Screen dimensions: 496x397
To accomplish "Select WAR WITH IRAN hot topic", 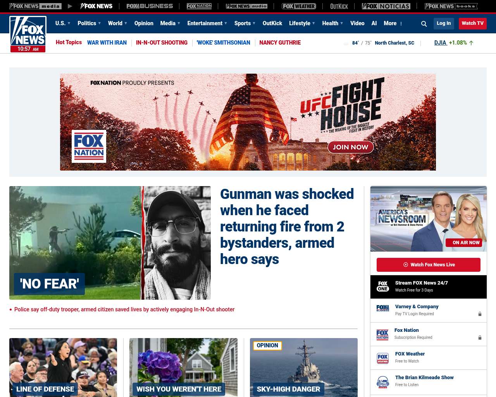I will point(107,43).
